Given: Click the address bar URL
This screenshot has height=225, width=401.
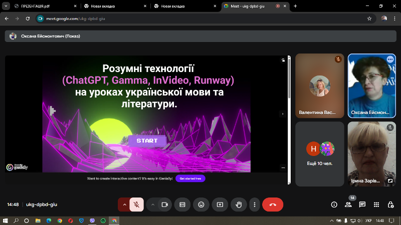Looking at the screenshot, I should click(x=76, y=18).
